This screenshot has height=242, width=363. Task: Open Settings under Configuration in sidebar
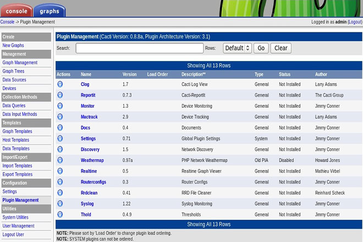10,191
